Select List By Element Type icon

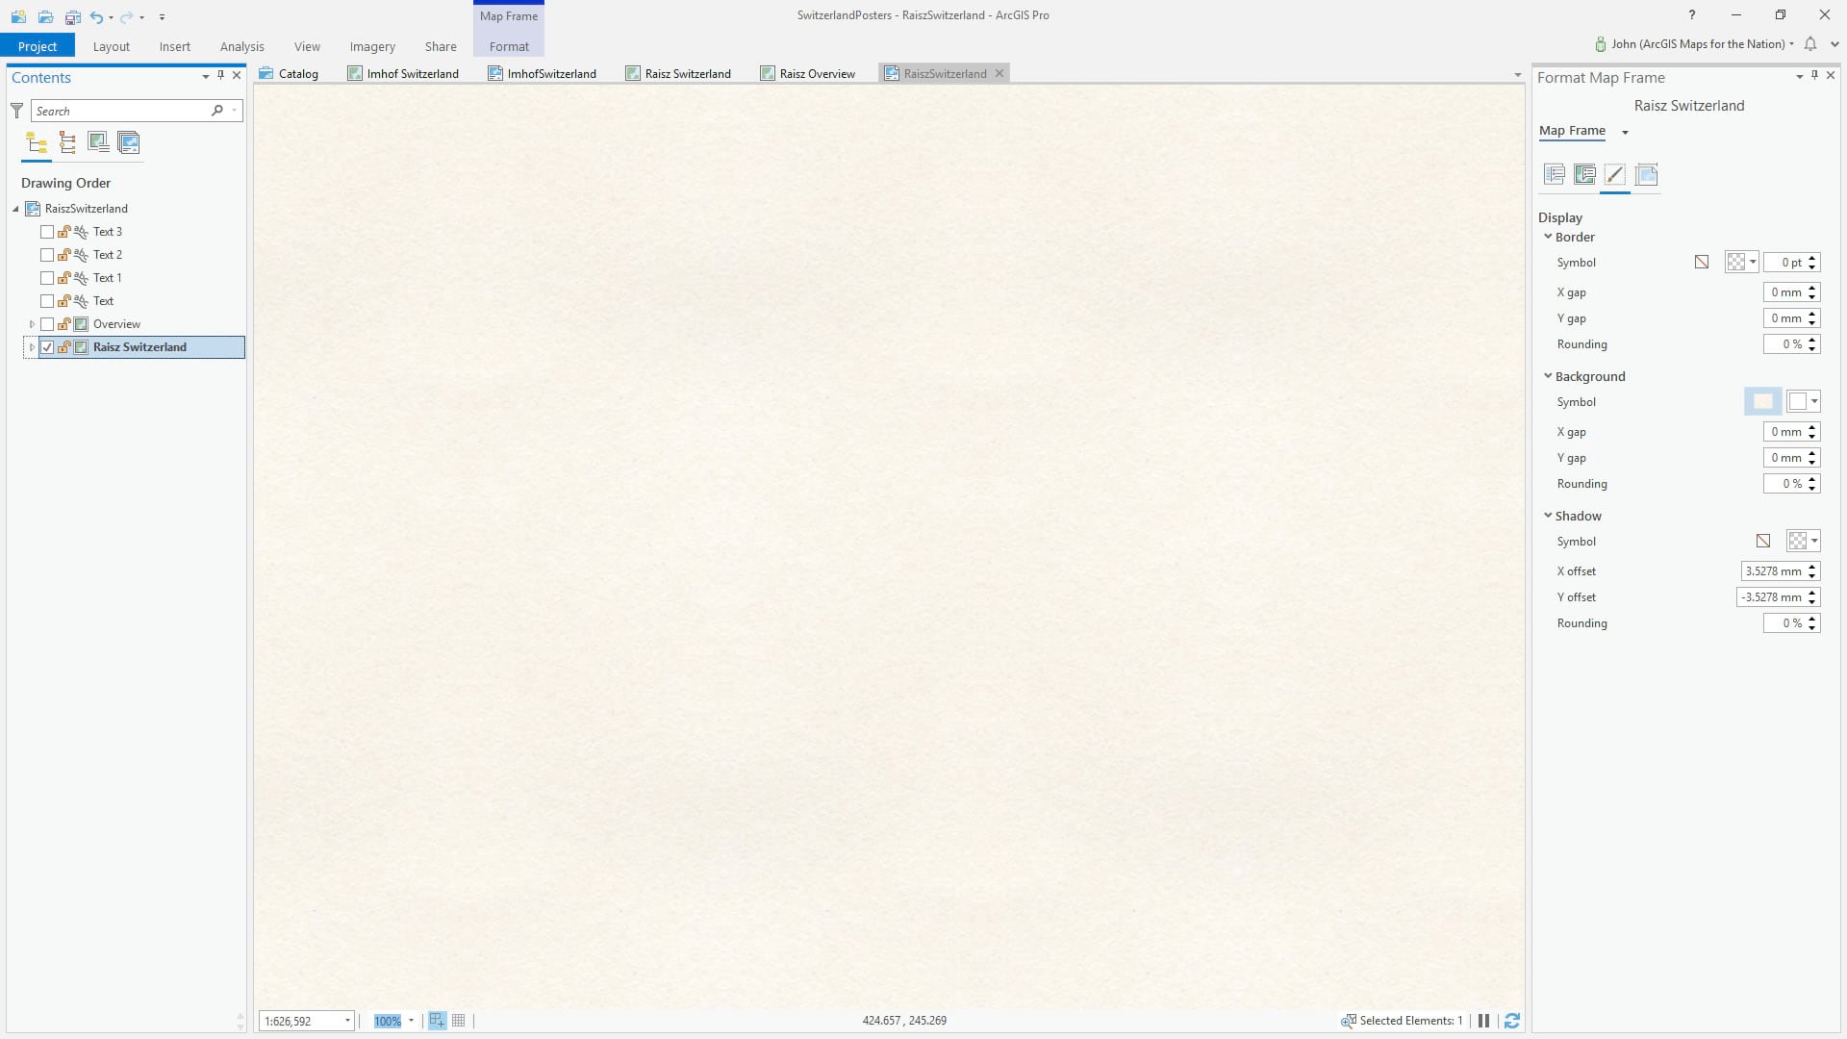point(67,143)
